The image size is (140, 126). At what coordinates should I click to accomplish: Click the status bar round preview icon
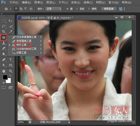click(30, 122)
